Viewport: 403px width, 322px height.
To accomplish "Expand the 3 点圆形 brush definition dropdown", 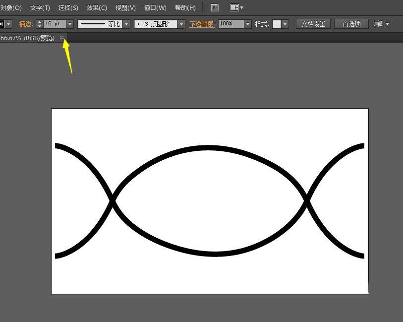I will (181, 24).
